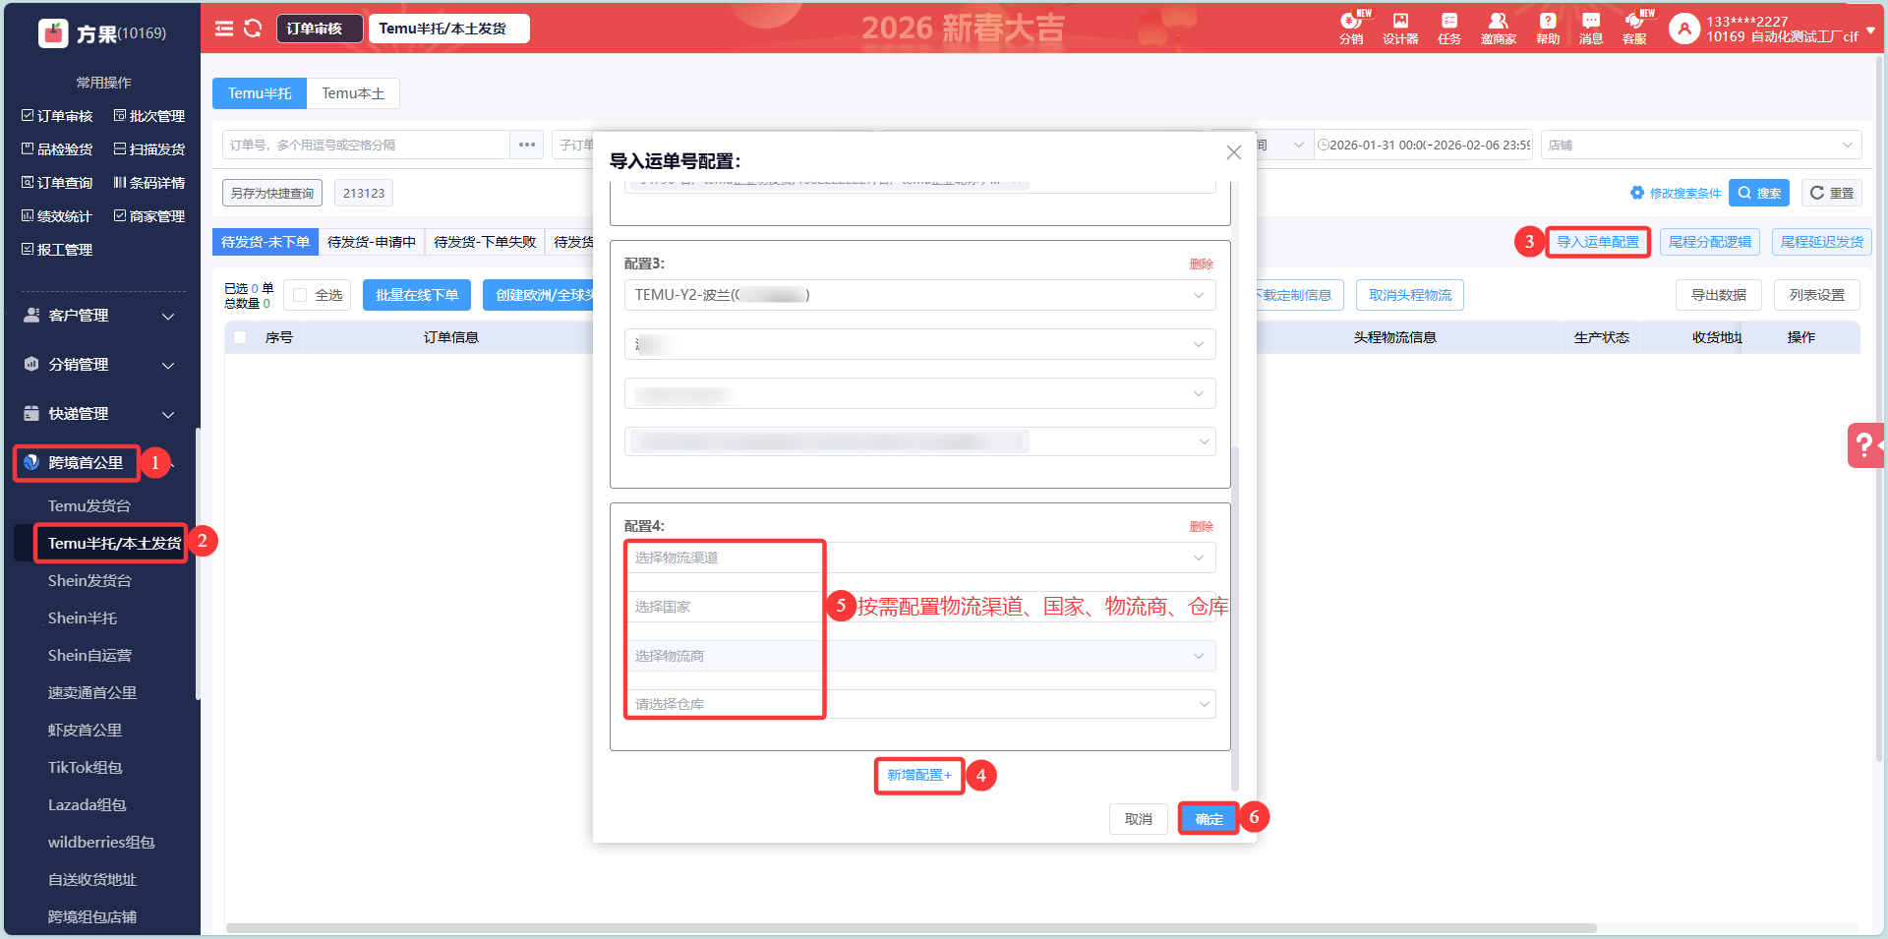Delete 配置3 using 删除 link

click(x=1202, y=264)
